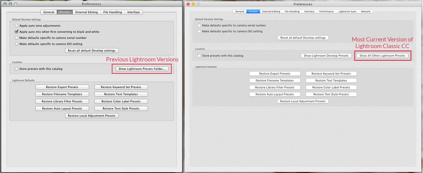Restore Text Style Presets in Classic CC window
The width and height of the screenshot is (423, 173).
coord(331,95)
